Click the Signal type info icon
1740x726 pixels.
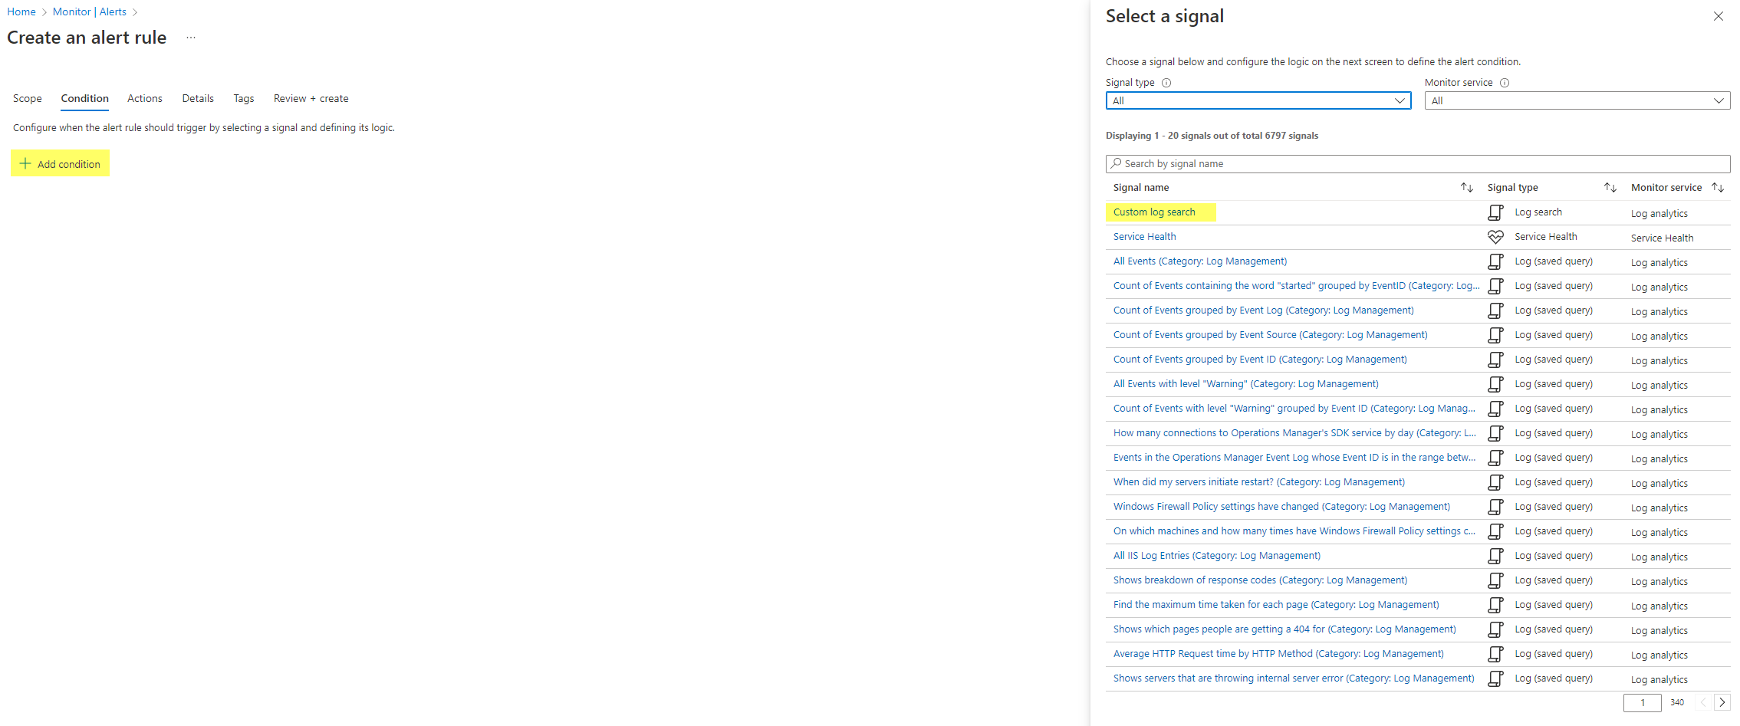point(1166,83)
